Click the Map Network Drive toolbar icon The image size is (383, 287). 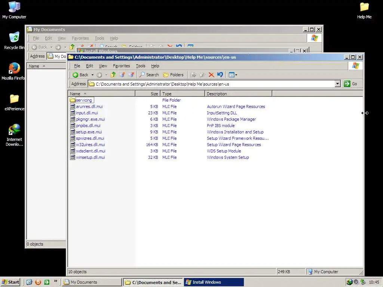click(122, 75)
